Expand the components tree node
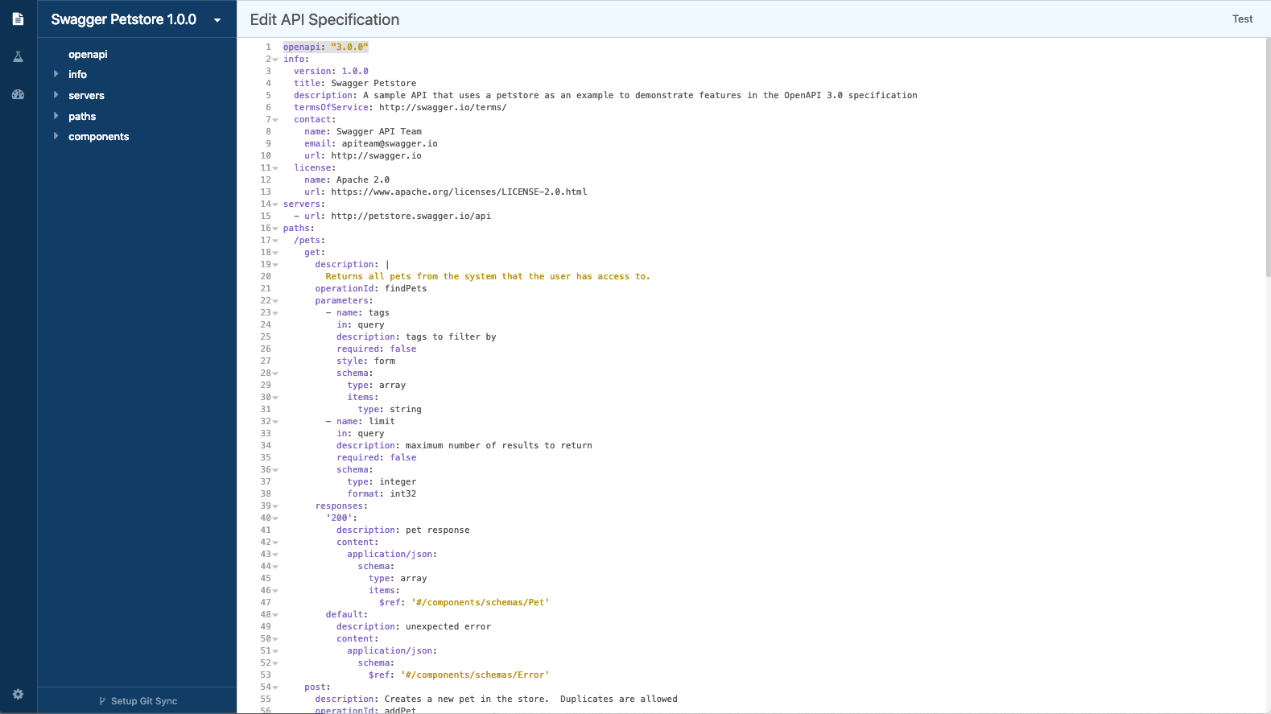Viewport: 1271px width, 714px height. click(56, 136)
